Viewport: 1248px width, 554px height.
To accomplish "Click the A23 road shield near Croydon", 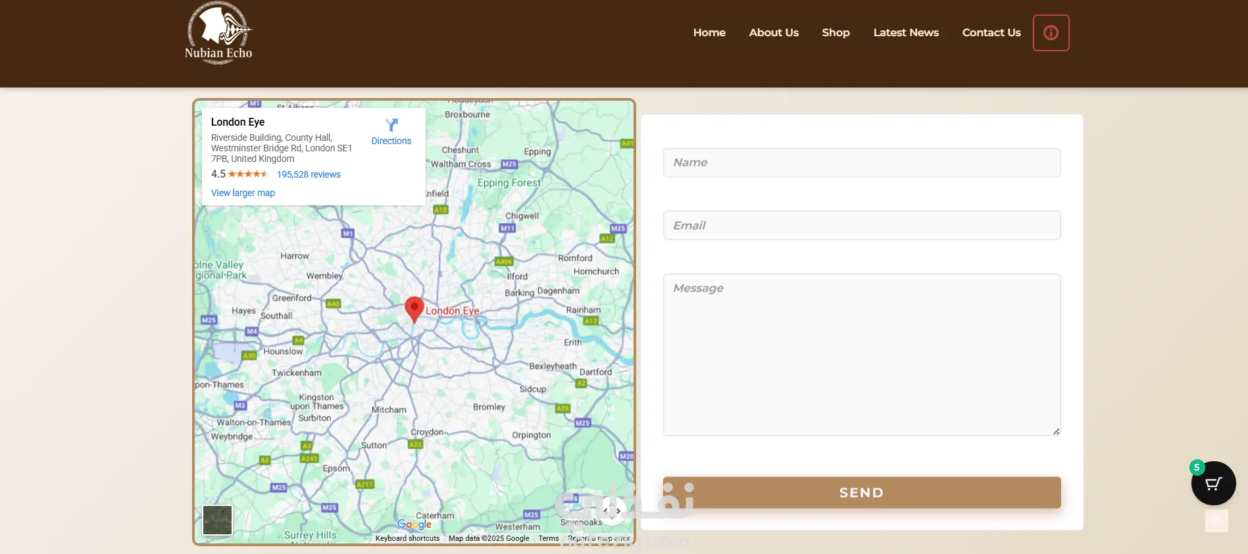I will 415,445.
